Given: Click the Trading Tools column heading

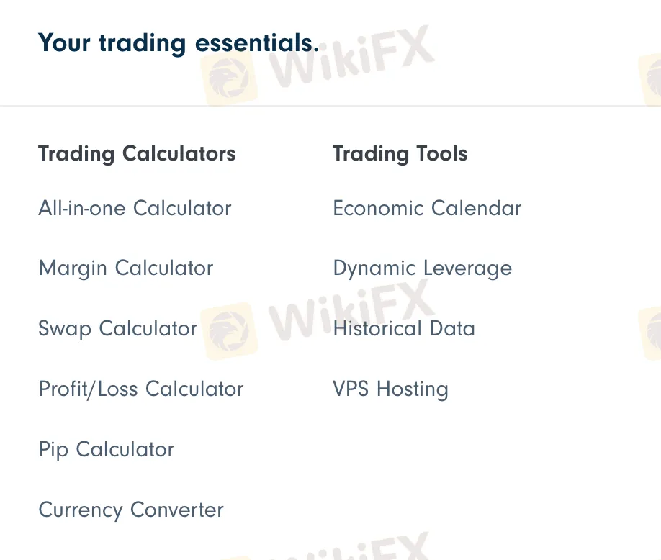Looking at the screenshot, I should click(400, 154).
